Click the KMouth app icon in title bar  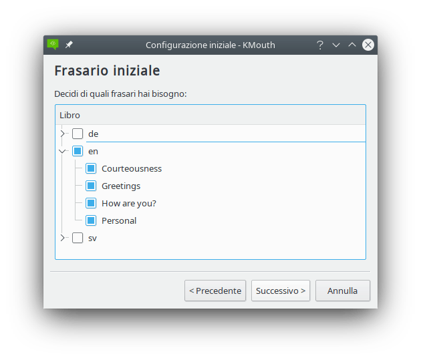(x=53, y=45)
